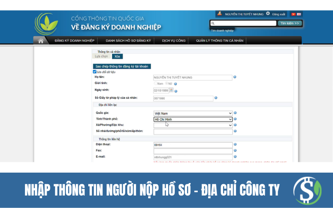
Task: Open calendar picker beside Ngày sinh
Action: 171,90
